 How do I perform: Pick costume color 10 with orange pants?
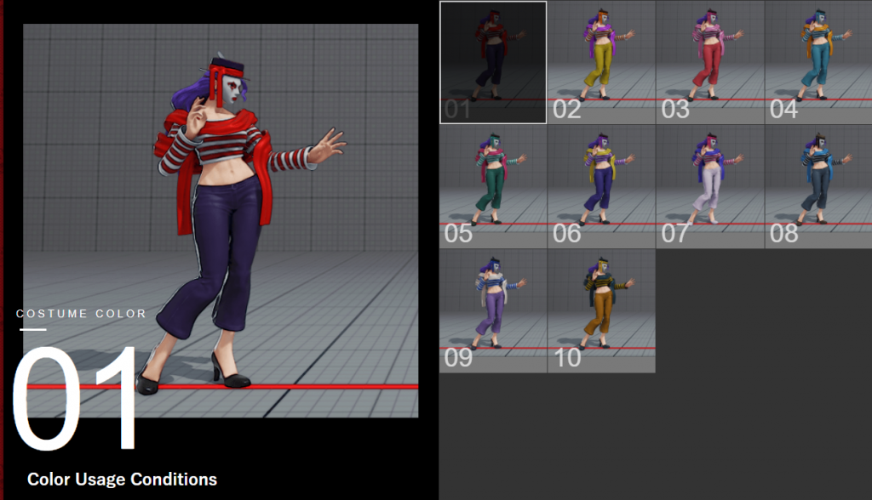[601, 311]
